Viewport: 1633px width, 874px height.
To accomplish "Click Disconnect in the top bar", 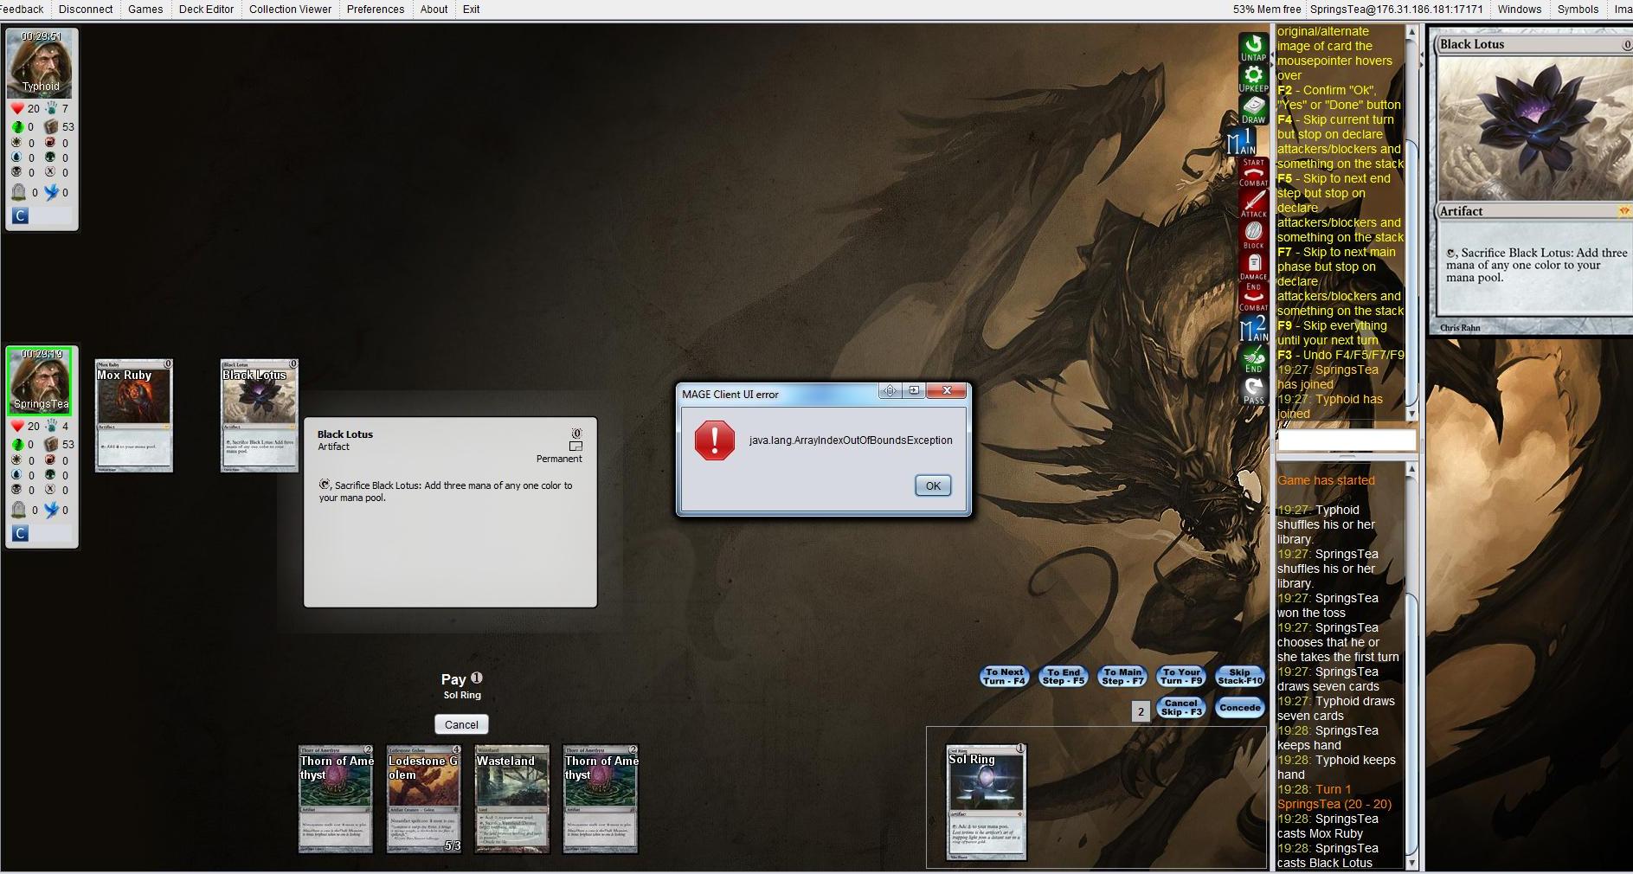I will pyautogui.click(x=86, y=10).
